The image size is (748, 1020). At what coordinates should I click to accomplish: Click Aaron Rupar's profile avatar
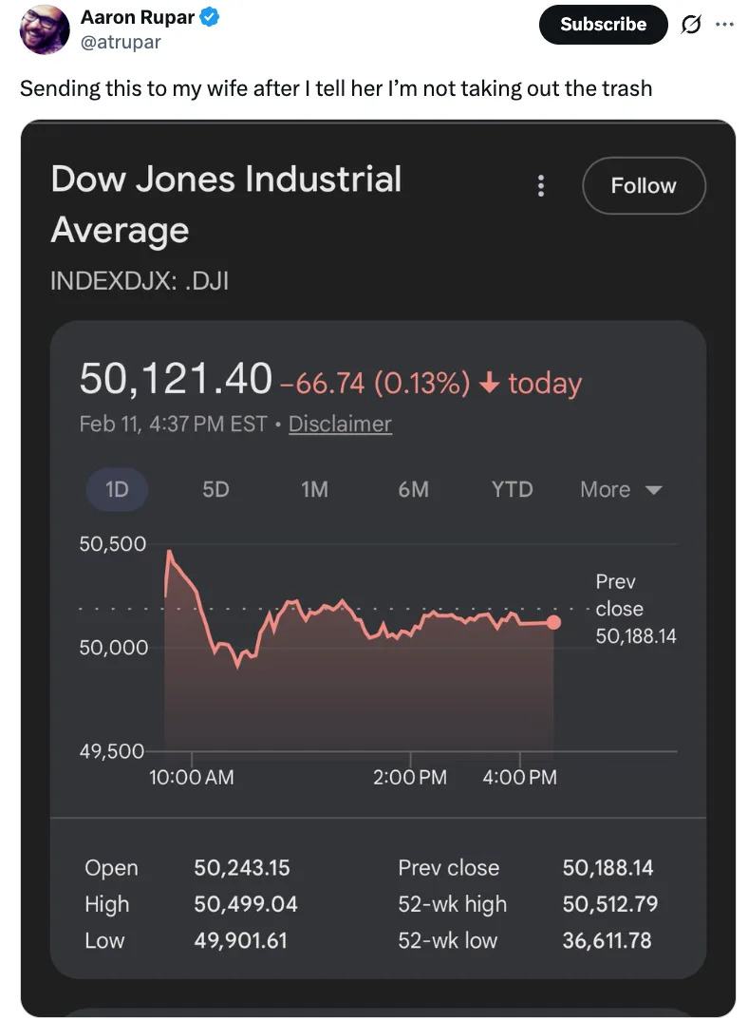pyautogui.click(x=44, y=29)
